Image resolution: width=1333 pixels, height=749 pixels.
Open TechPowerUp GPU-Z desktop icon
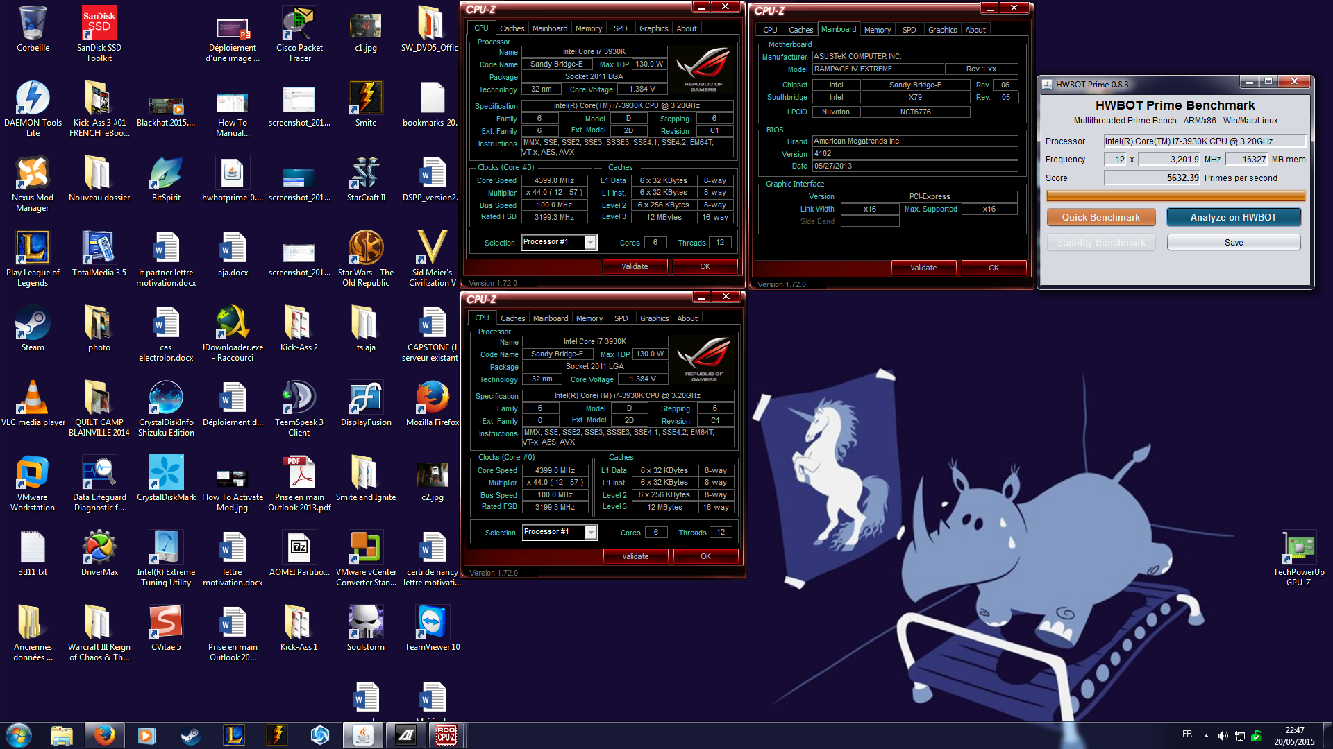pyautogui.click(x=1298, y=558)
